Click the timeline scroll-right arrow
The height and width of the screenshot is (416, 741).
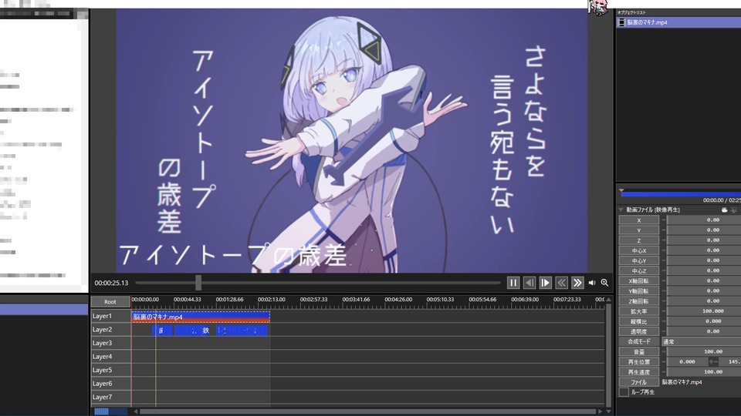(x=601, y=411)
